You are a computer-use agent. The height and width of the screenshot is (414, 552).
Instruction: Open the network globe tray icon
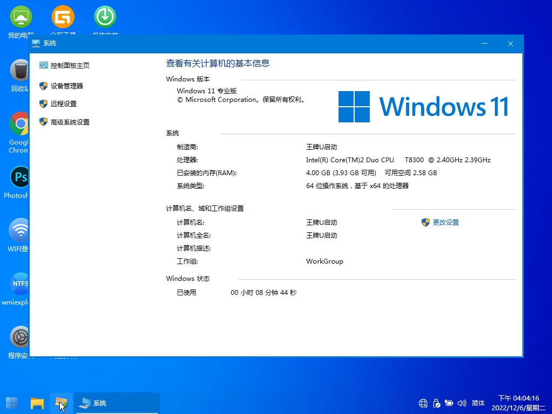(x=423, y=403)
